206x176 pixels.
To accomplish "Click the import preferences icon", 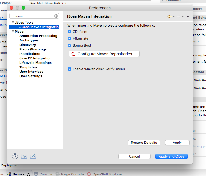I will [x=24, y=157].
